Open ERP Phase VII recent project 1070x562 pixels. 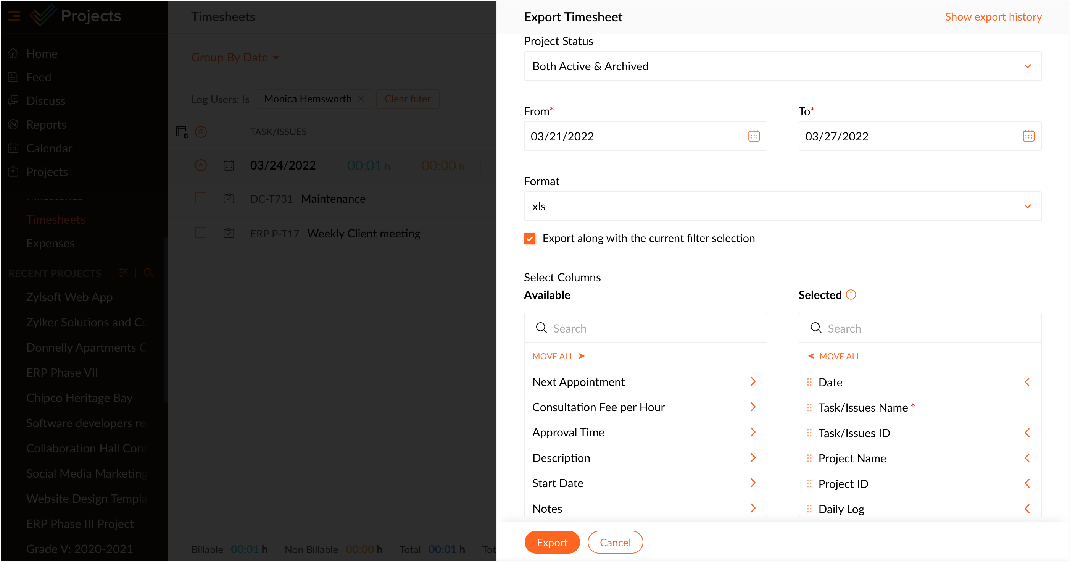[x=62, y=373]
